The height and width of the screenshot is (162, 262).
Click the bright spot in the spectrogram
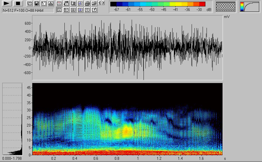(x=127, y=131)
